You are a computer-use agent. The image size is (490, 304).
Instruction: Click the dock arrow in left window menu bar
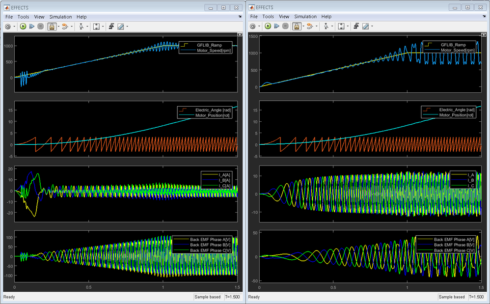click(x=240, y=17)
